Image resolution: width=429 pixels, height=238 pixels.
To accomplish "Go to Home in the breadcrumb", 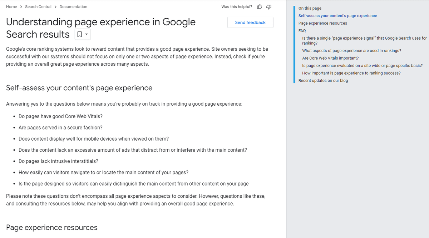I will coord(11,7).
